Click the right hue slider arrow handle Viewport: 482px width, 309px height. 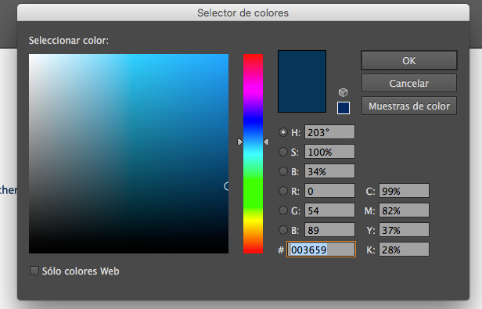[266, 142]
